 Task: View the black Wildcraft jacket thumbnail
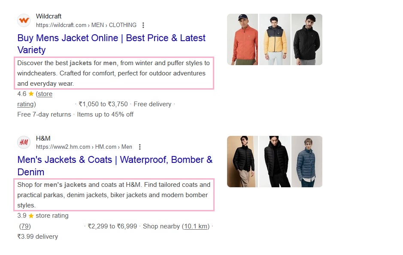pyautogui.click(x=307, y=39)
